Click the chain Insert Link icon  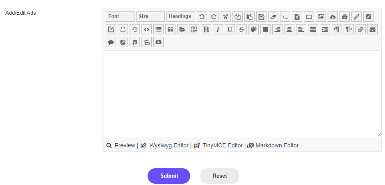(x=361, y=29)
